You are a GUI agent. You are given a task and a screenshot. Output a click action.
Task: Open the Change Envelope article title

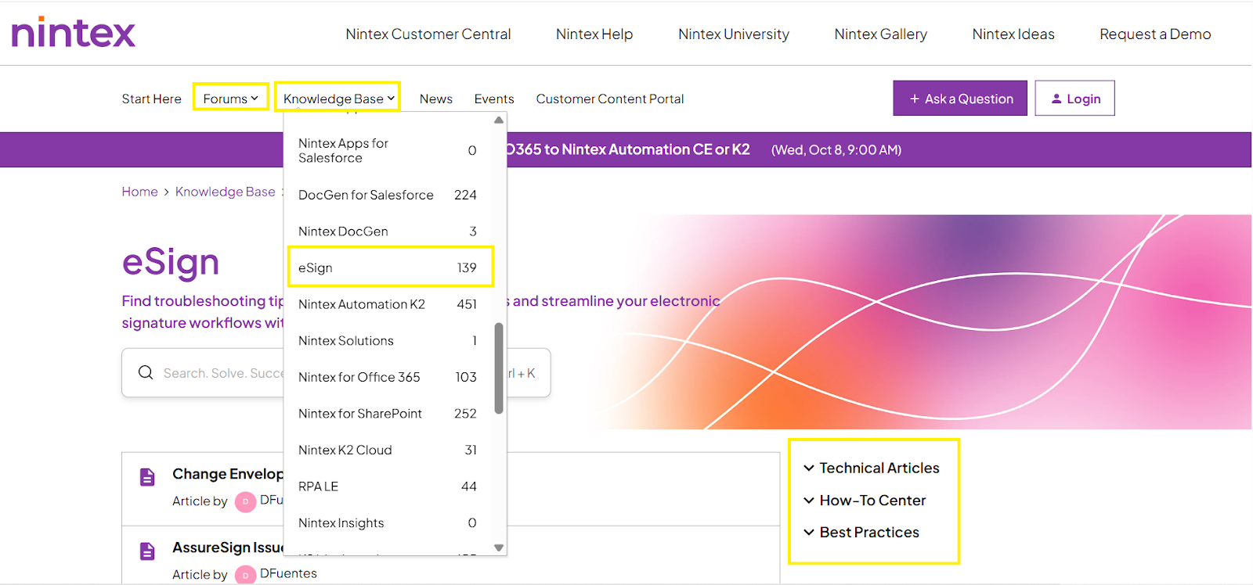point(228,474)
